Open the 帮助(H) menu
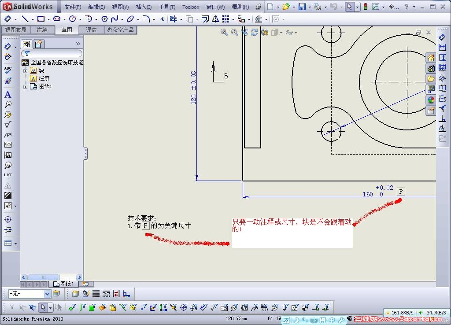451x325 pixels. point(240,7)
